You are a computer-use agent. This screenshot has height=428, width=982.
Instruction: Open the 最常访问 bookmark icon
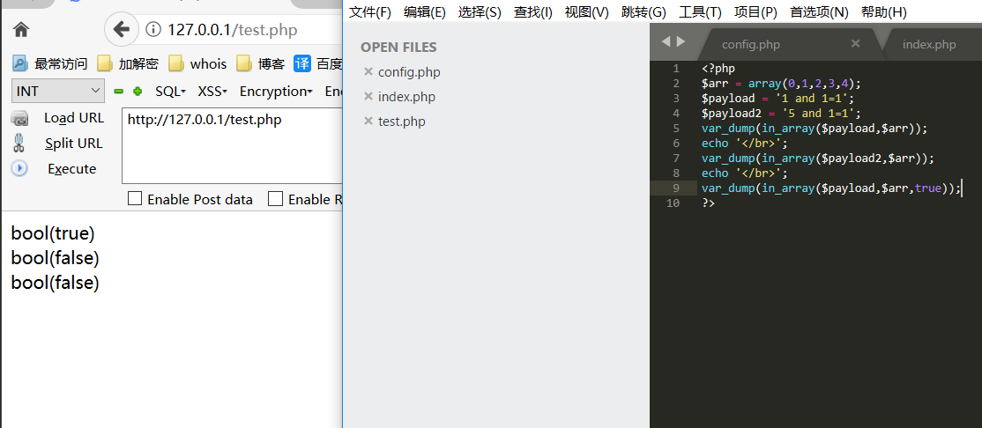[x=20, y=63]
